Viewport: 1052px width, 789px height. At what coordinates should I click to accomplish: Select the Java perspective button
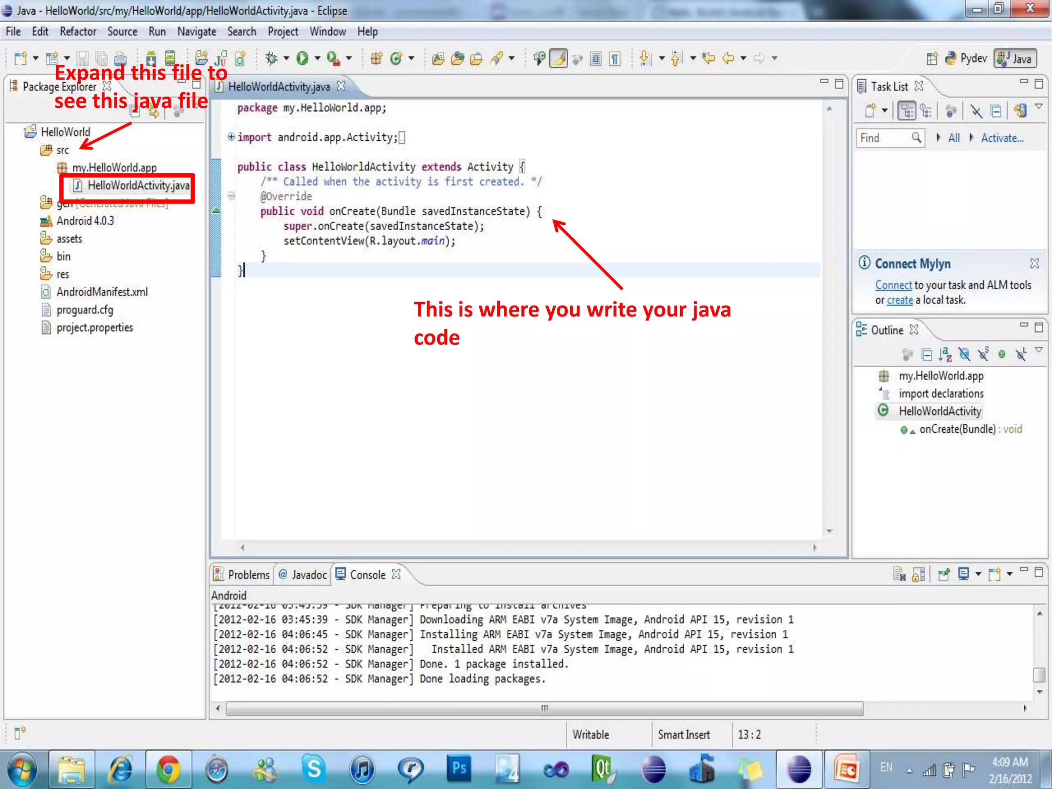point(1015,59)
